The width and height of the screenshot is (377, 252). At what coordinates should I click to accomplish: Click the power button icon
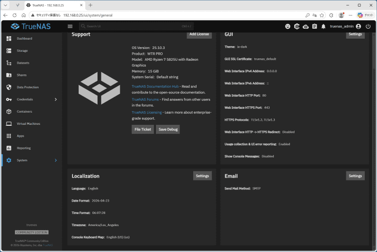(x=368, y=26)
